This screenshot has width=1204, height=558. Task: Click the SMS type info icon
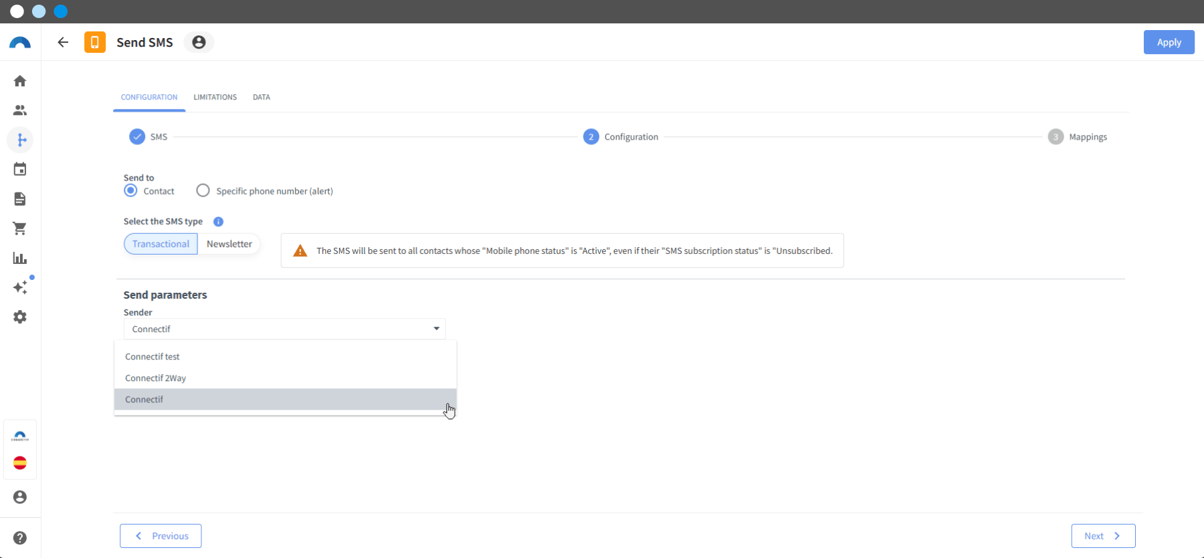(218, 222)
